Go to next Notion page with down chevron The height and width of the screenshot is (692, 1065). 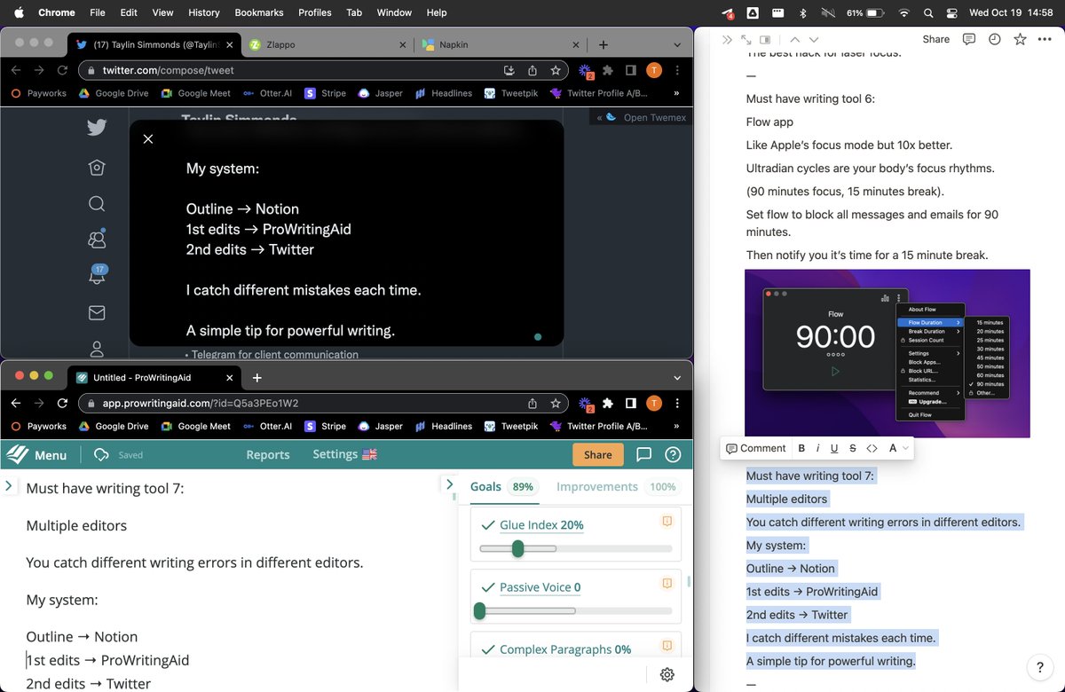pyautogui.click(x=814, y=39)
